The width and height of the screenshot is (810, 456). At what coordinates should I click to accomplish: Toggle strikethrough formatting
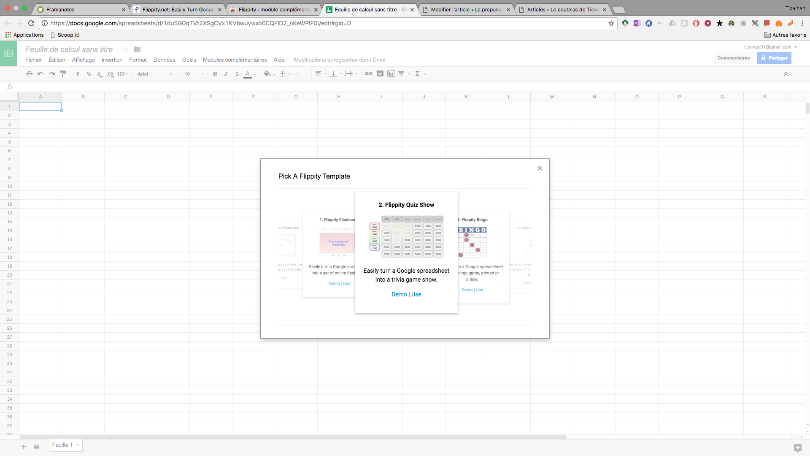237,74
